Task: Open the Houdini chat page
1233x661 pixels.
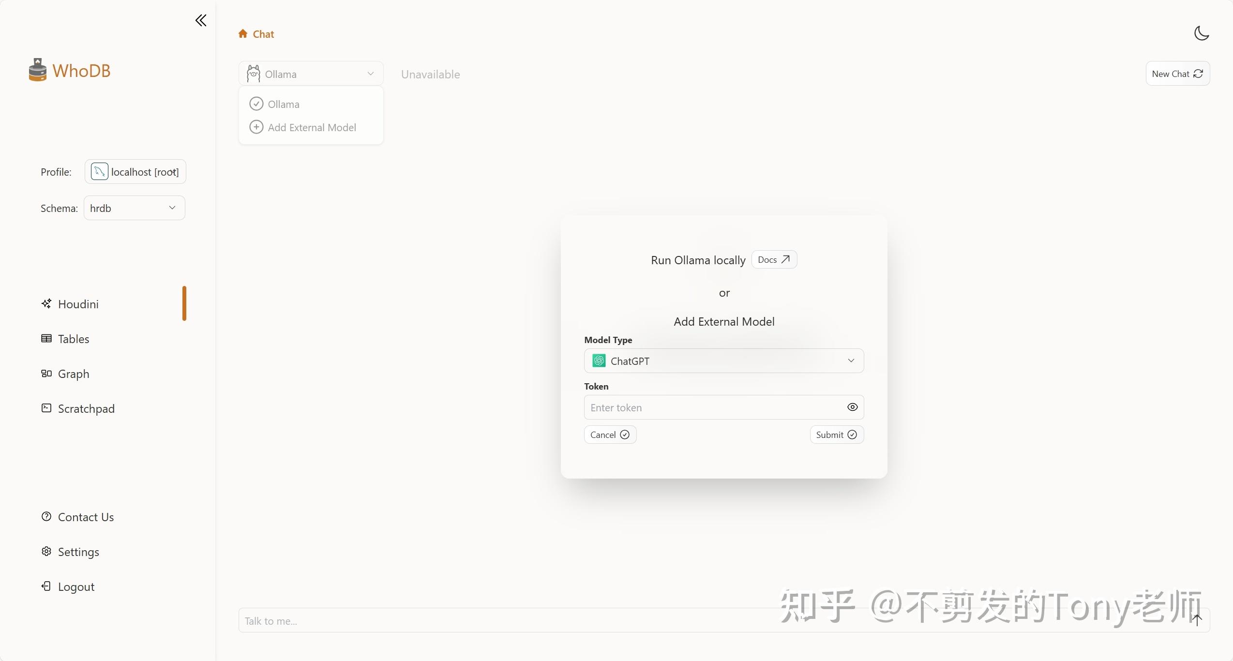Action: (x=78, y=304)
